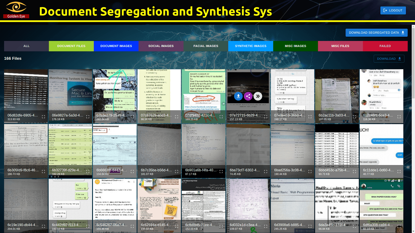Click the blue download icon on hovered image
Image resolution: width=415 pixels, height=233 pixels.
point(238,96)
